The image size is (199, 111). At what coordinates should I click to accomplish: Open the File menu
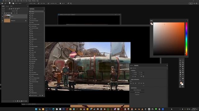(3, 1)
